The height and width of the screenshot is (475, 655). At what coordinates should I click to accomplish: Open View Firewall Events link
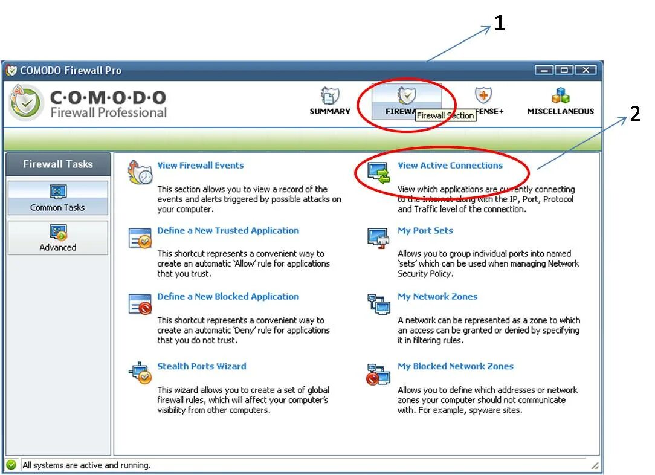(200, 166)
